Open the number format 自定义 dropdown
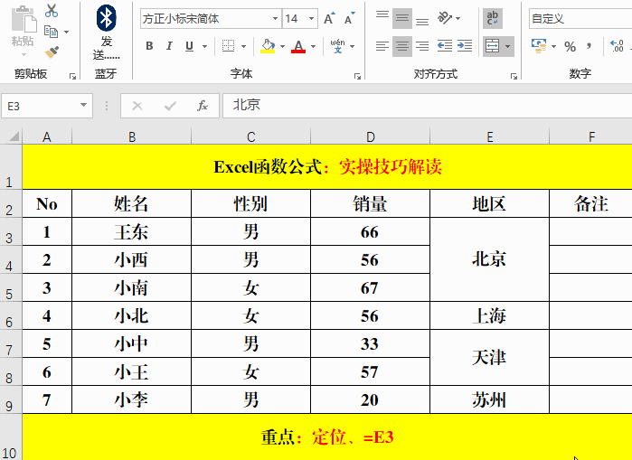 (580, 19)
